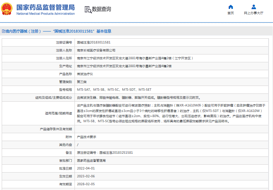273x190 pixels.
Task: Click the 备注 row label
Action: click(69, 153)
